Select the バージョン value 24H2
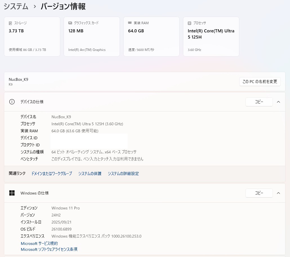The image size is (290, 257). coord(56,215)
